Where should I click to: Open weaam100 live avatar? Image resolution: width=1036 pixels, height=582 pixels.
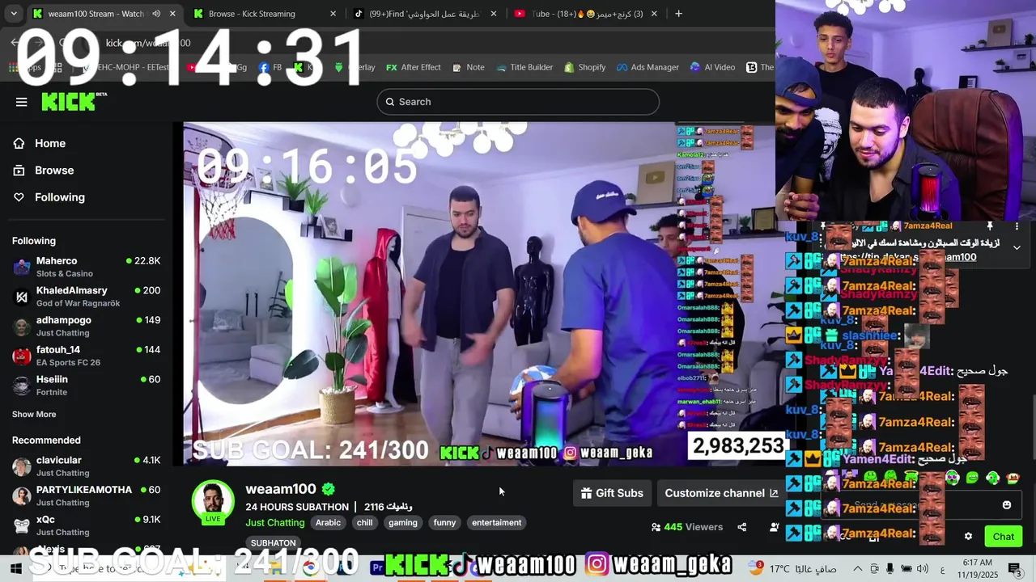213,501
